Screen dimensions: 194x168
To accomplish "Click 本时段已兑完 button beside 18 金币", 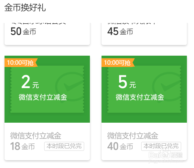I will tap(64, 146).
